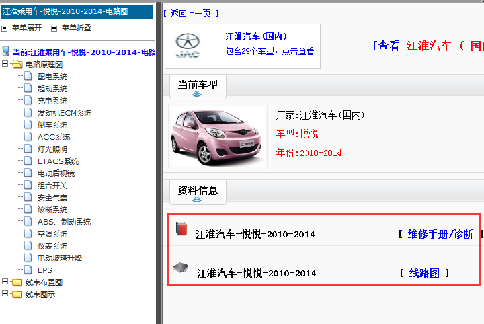Screen dimensions: 484x324
Task: Click the page icon beside 灯光照明
Action: pyautogui.click(x=28, y=149)
